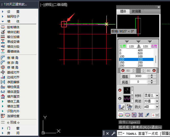Image resolution: width=170 pixels, height=137 pixels.
Task: Run the 连接检查 connection check
Action: pos(10,116)
